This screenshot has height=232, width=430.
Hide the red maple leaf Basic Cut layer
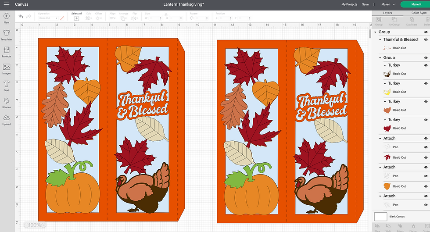click(x=426, y=158)
